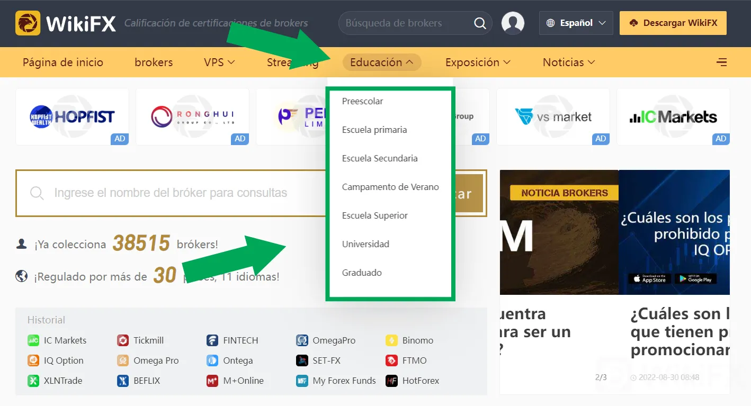
Task: Open the hamburger menu icon
Action: point(721,62)
